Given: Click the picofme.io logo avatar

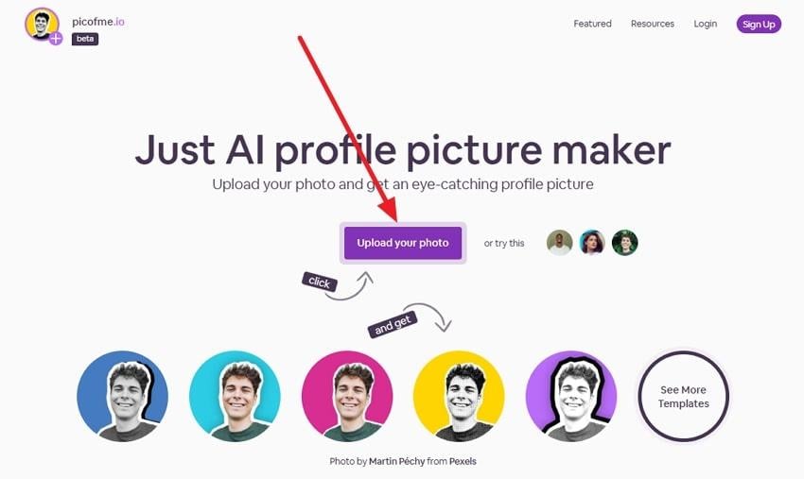Looking at the screenshot, I should point(42,24).
